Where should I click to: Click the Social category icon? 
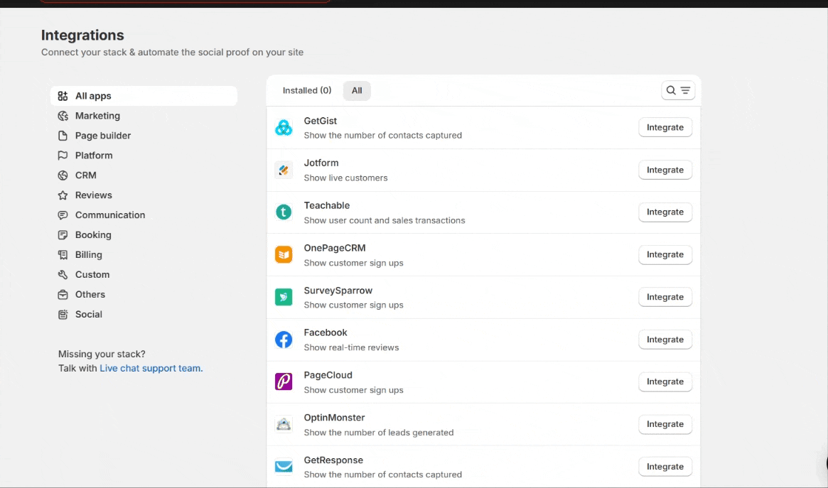click(63, 315)
